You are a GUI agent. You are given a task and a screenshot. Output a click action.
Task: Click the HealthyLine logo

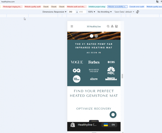[x=94, y=26]
